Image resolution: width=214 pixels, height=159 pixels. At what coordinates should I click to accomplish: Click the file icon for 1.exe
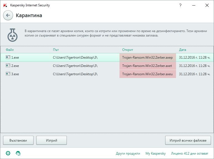pyautogui.click(x=8, y=57)
